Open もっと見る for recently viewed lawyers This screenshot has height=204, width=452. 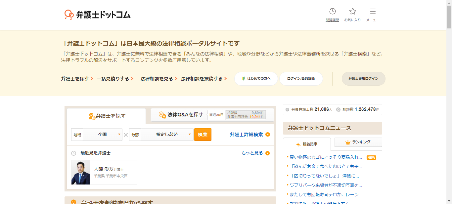pyautogui.click(x=252, y=153)
